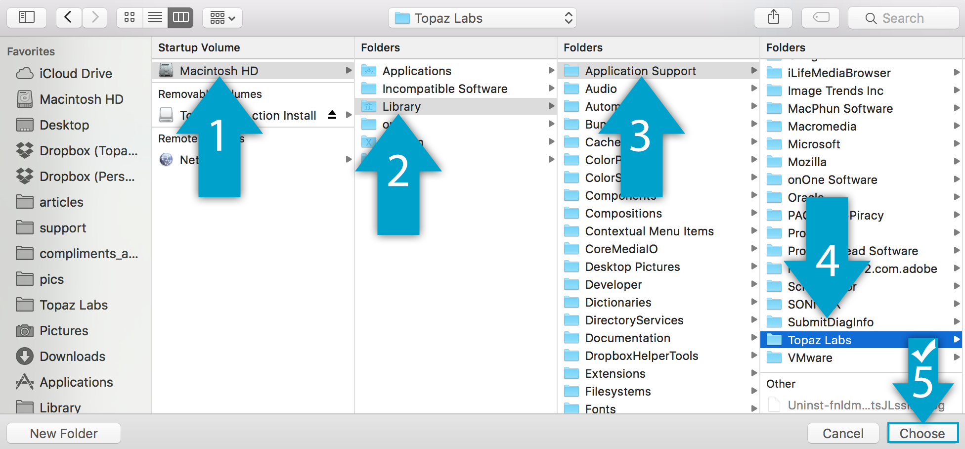This screenshot has height=449, width=965.
Task: Open Dropbox (Pers... sidebar item
Action: (x=76, y=177)
